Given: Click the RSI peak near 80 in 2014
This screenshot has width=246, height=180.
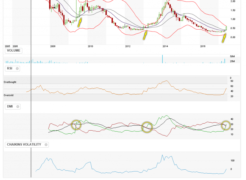Looking at the screenshot, I should click(x=166, y=81).
